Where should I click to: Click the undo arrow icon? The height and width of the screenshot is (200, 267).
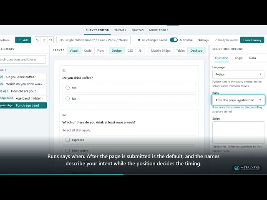(x=38, y=40)
